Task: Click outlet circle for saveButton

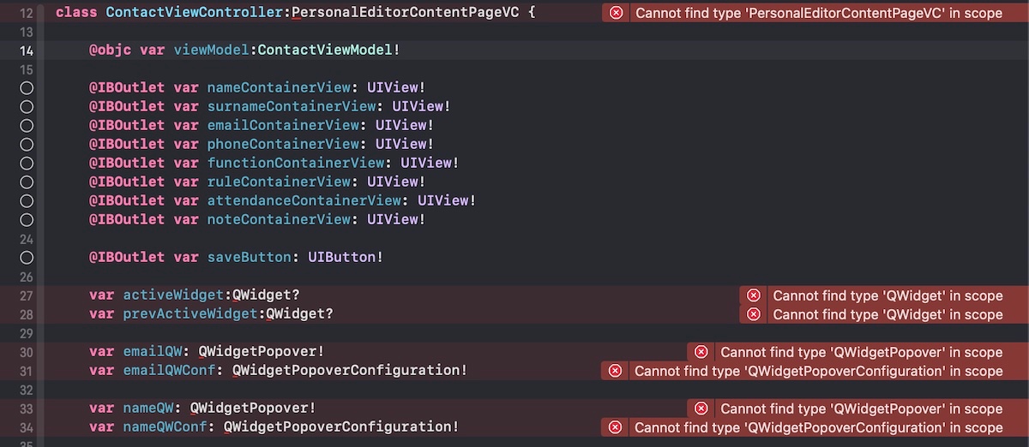Action: 26,257
